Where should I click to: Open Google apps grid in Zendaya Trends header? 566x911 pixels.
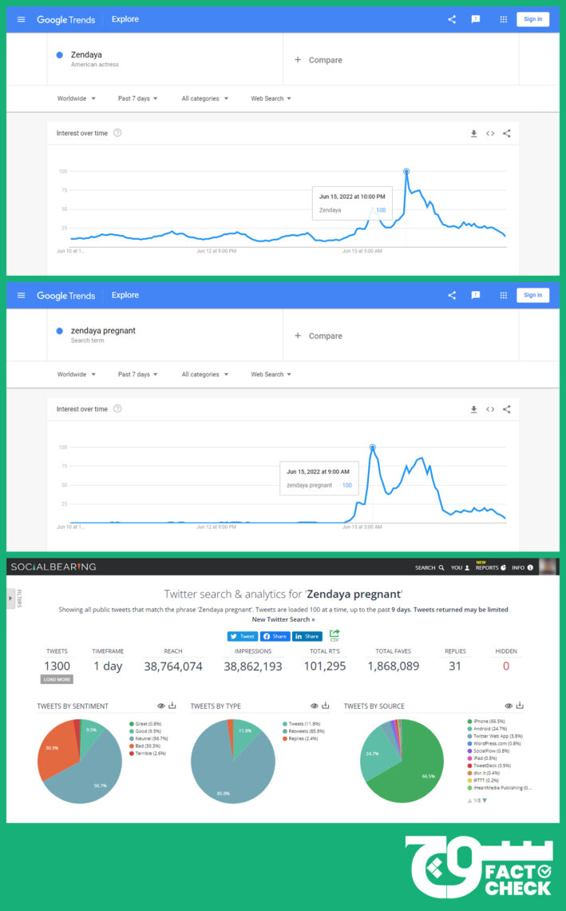click(503, 19)
